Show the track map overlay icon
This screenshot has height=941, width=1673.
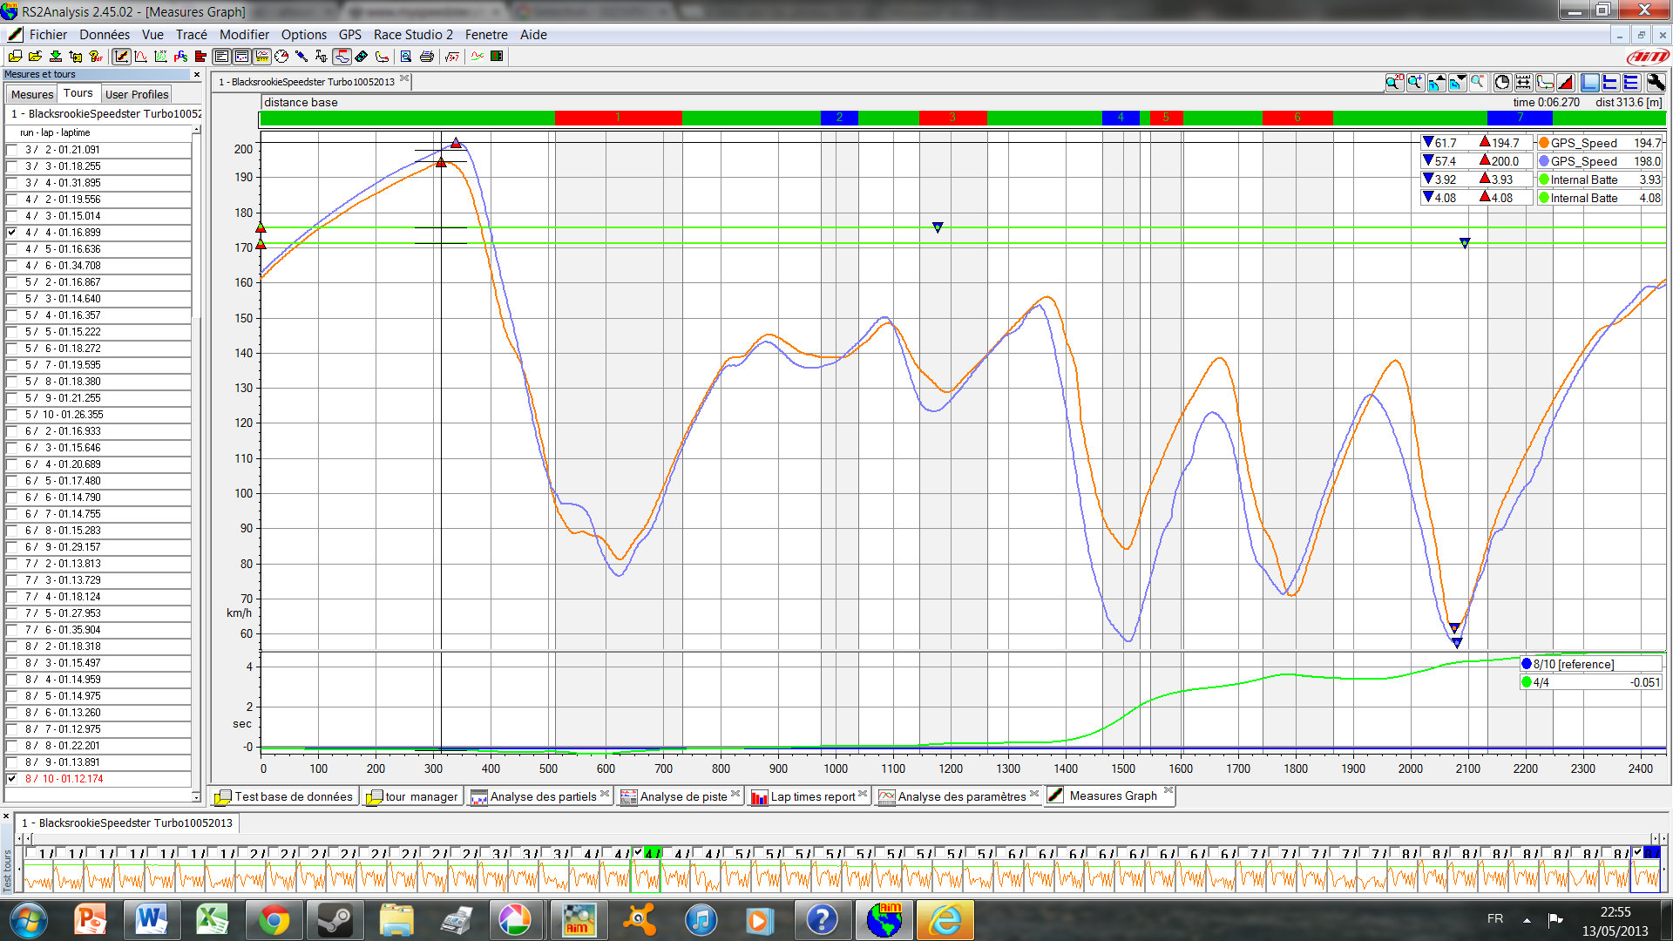[1545, 83]
